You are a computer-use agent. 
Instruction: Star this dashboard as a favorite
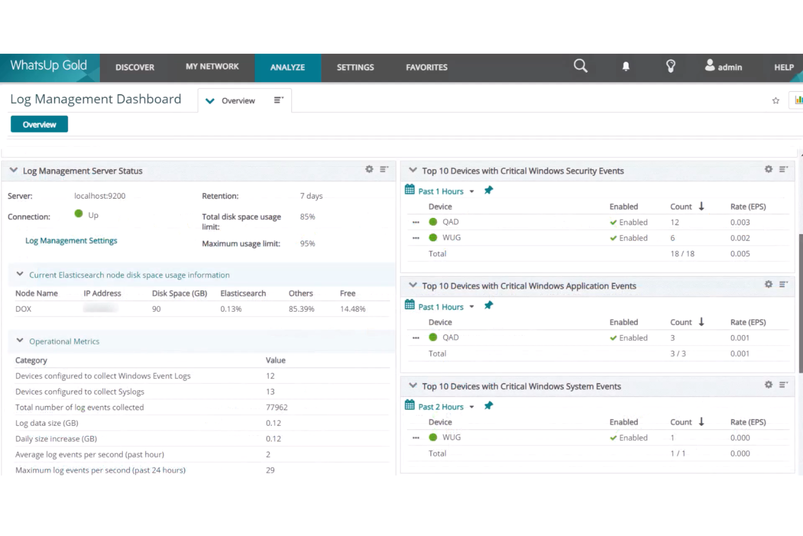click(775, 100)
